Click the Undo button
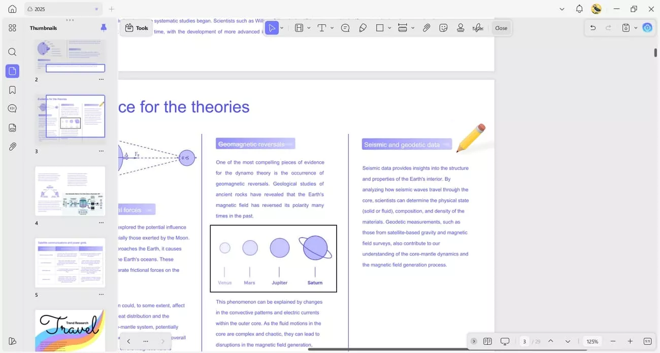The height and width of the screenshot is (353, 660). pos(592,28)
